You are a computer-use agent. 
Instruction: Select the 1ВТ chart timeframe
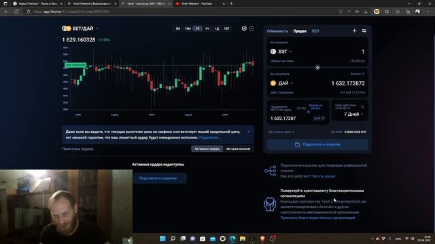[x=226, y=28]
